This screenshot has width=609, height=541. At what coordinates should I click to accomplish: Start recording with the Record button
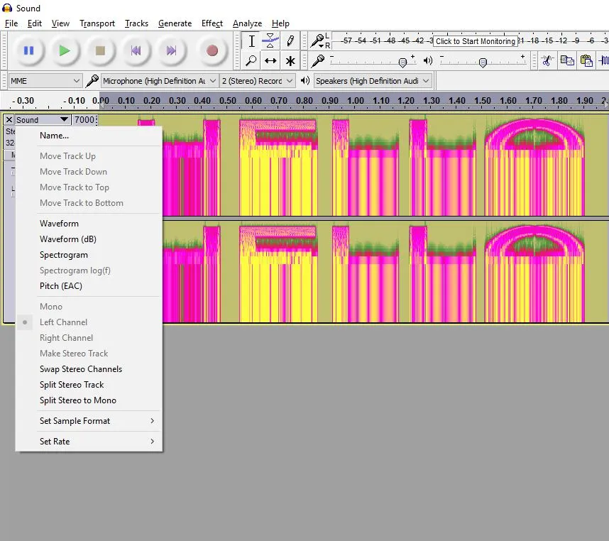(x=213, y=50)
